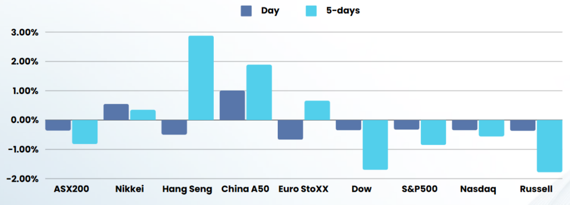Viewport: 570px width, 205px height.
Task: Click the -2.00% y-axis label
Action: 22,179
